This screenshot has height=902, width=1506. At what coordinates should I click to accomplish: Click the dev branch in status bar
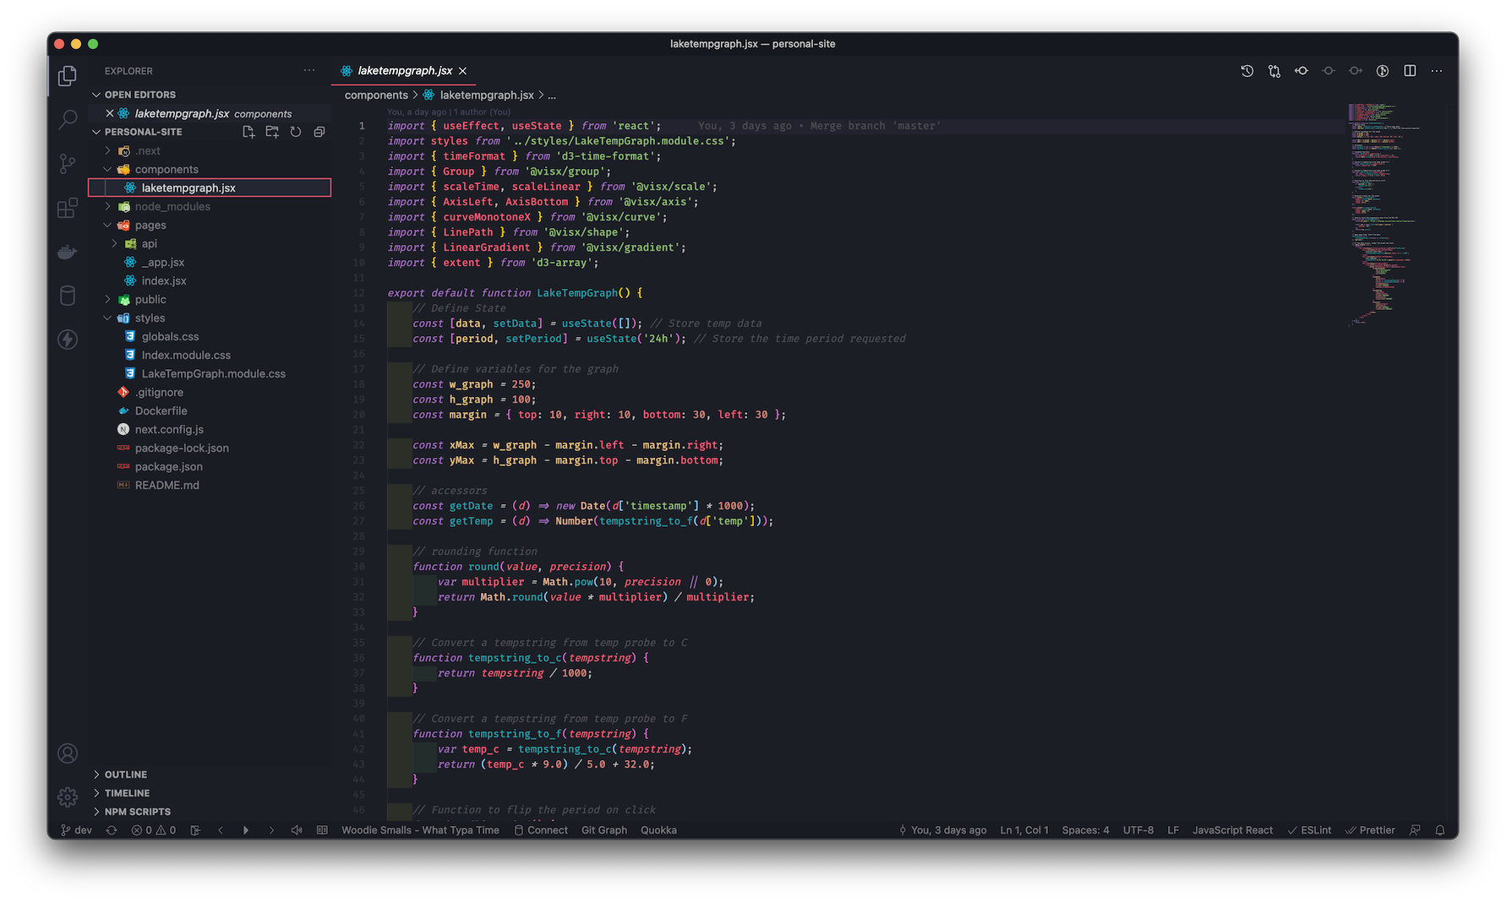(77, 830)
